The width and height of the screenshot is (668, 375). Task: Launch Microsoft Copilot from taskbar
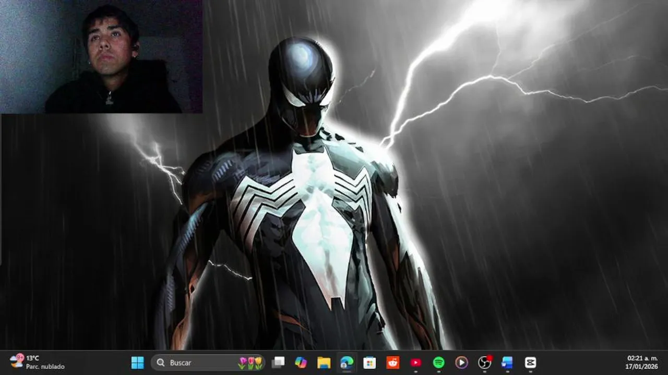coord(301,362)
